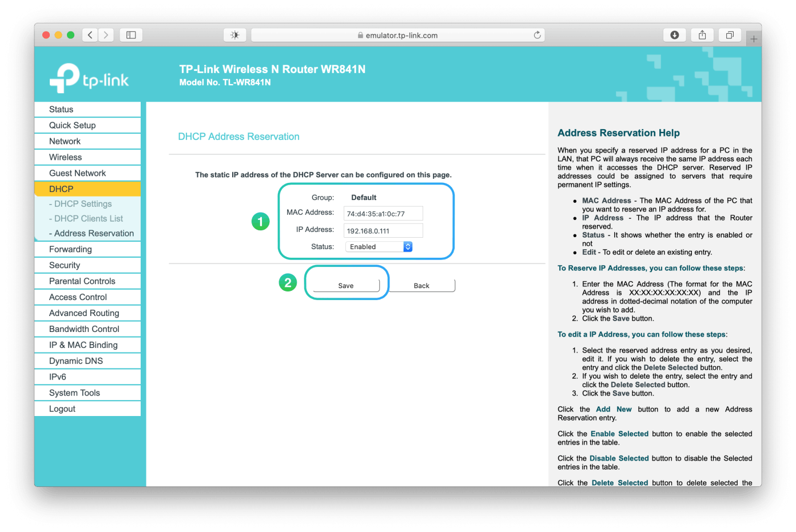Viewport: 796px width, 532px height.
Task: Open Dynamic DNS menu
Action: pos(87,361)
